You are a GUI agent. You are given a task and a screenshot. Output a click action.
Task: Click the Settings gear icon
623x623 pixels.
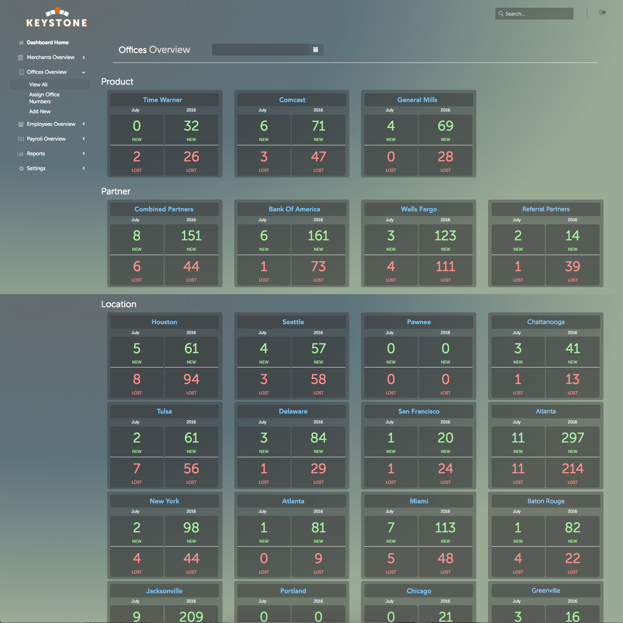click(21, 169)
